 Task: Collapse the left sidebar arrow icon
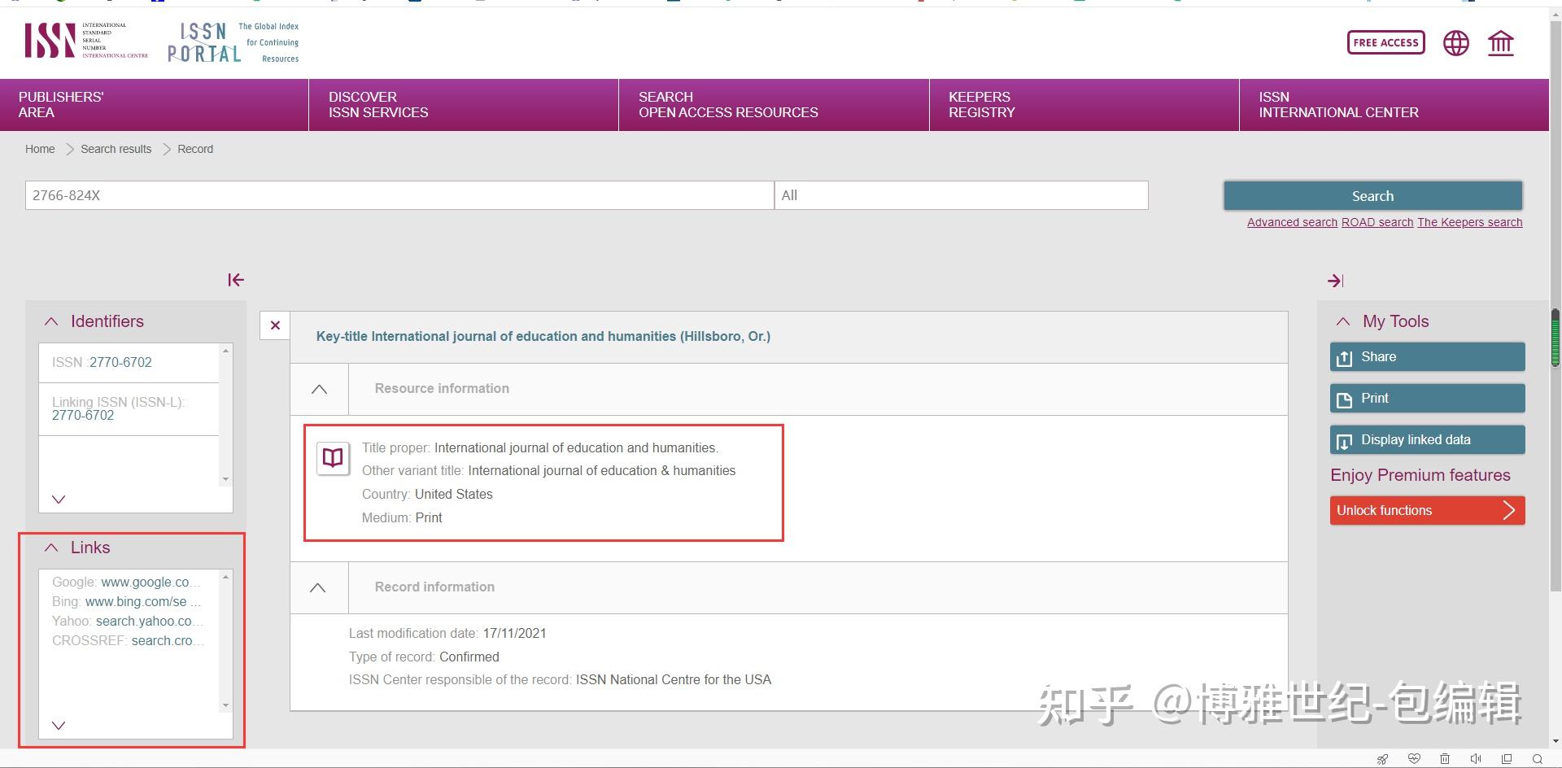pos(236,280)
